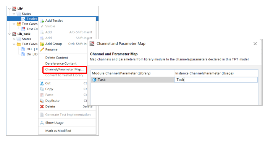The image size is (268, 141).
Task: Click the States icon under Lib_Task
Action: pyautogui.click(x=19, y=39)
